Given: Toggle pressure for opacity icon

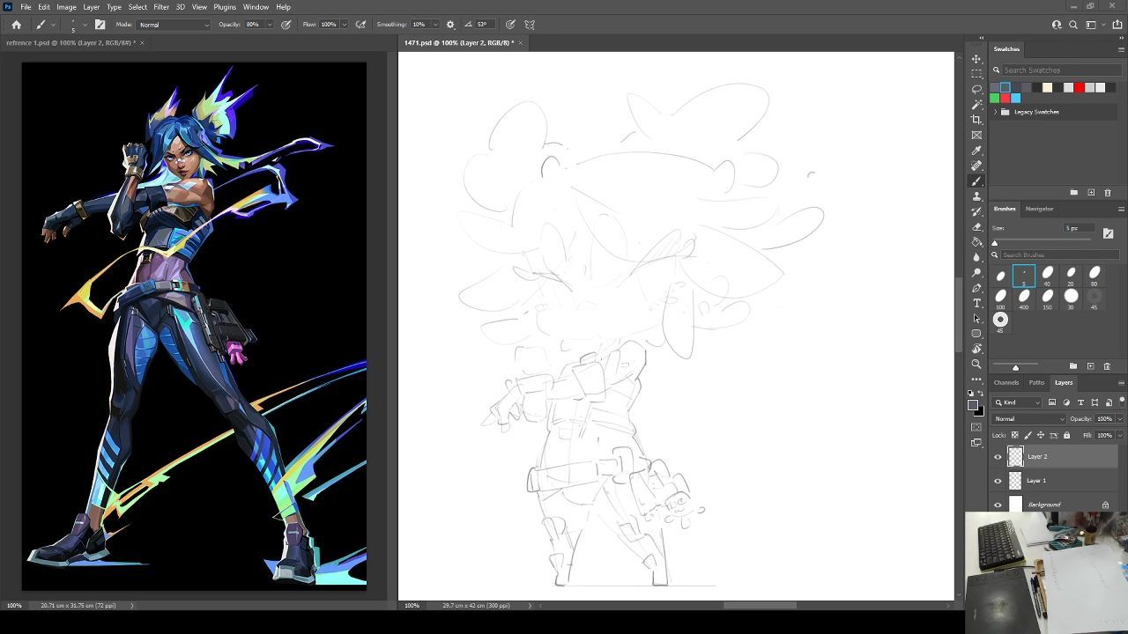Looking at the screenshot, I should [286, 25].
